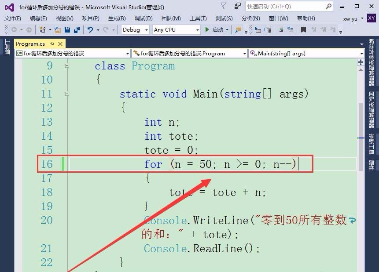Screen dimensions: 379x272
Task: Click the previous bookmark icon
Action: 314,30
